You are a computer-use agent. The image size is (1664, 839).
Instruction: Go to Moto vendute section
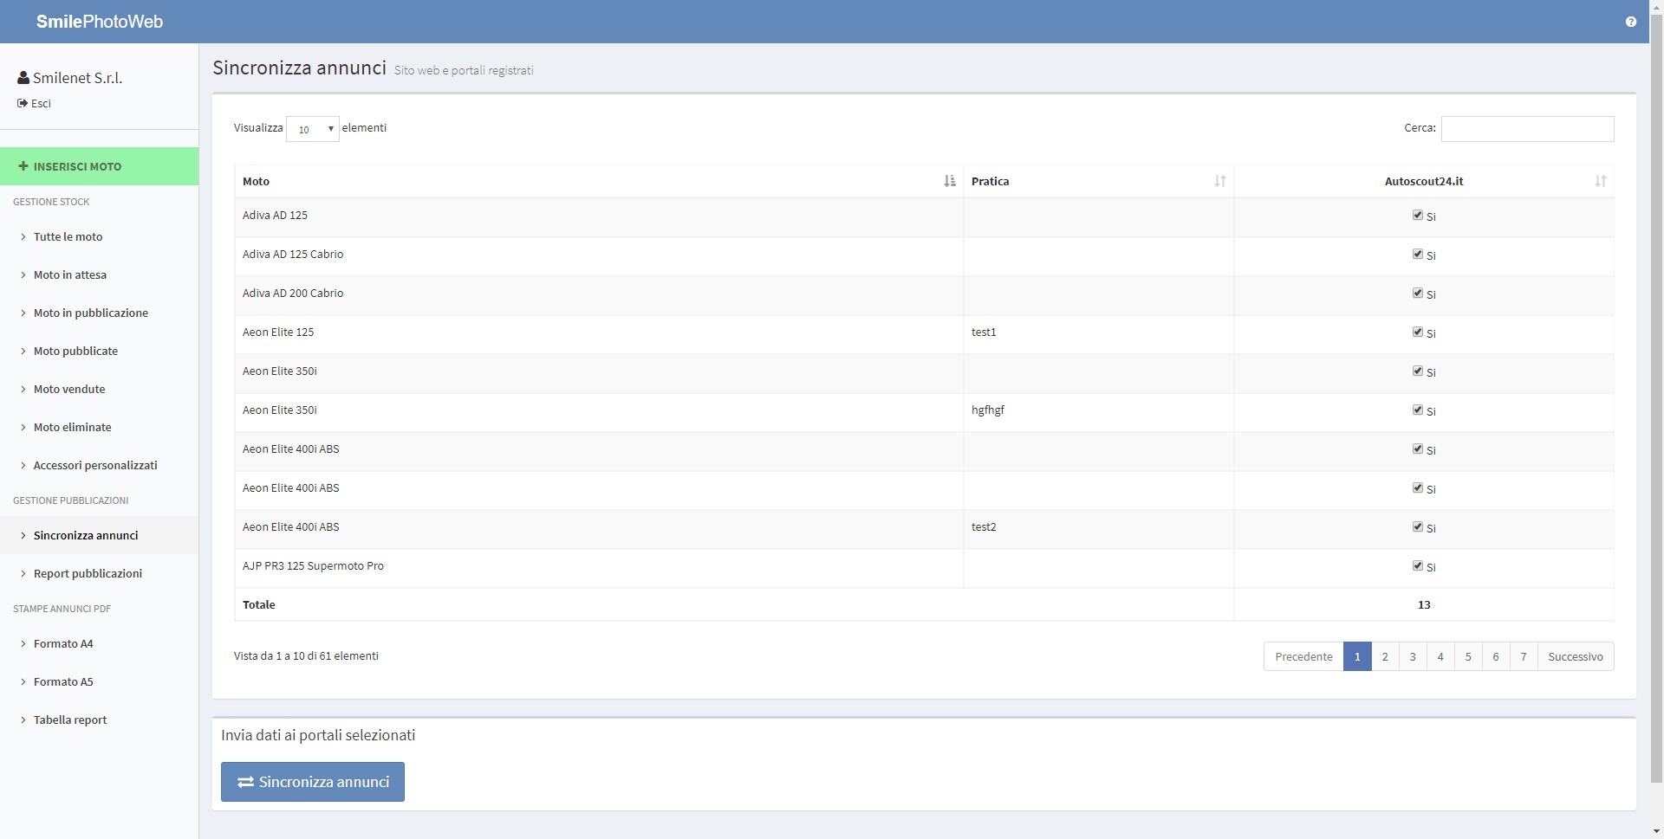tap(99, 389)
